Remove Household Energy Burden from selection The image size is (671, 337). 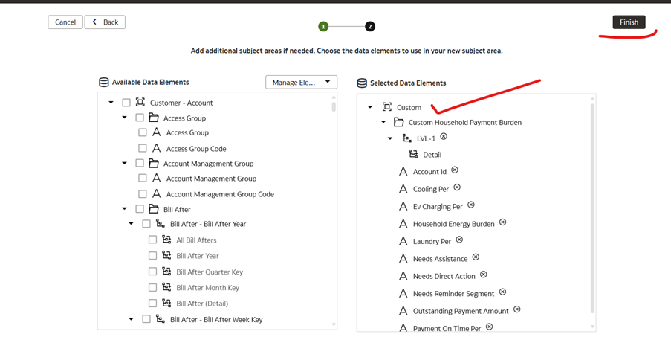(503, 222)
